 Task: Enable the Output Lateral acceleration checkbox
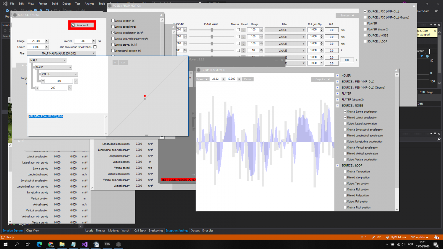pyautogui.click(x=345, y=124)
